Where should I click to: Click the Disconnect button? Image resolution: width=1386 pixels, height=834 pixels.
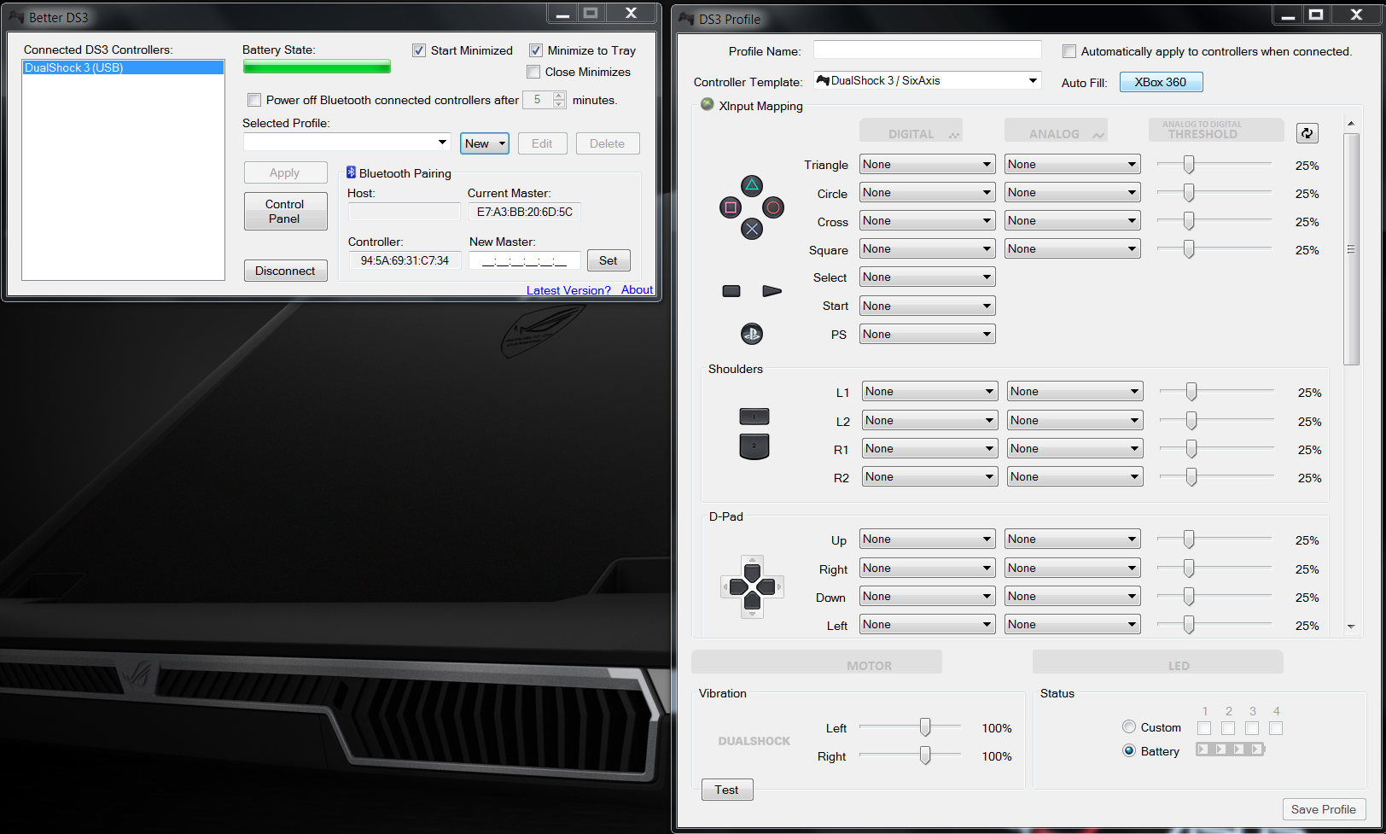285,271
